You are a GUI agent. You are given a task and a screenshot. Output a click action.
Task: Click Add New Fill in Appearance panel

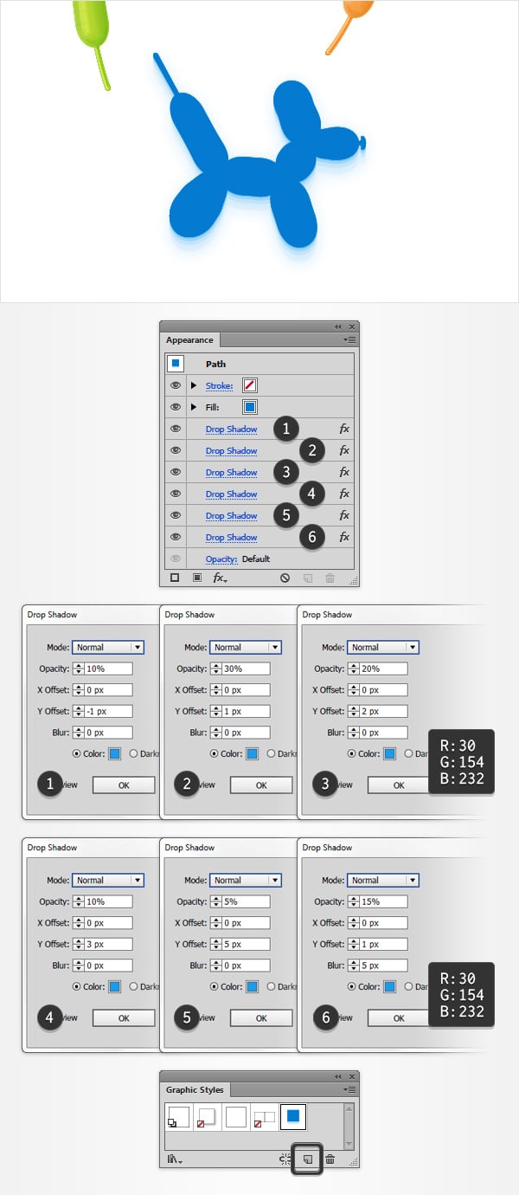[196, 578]
